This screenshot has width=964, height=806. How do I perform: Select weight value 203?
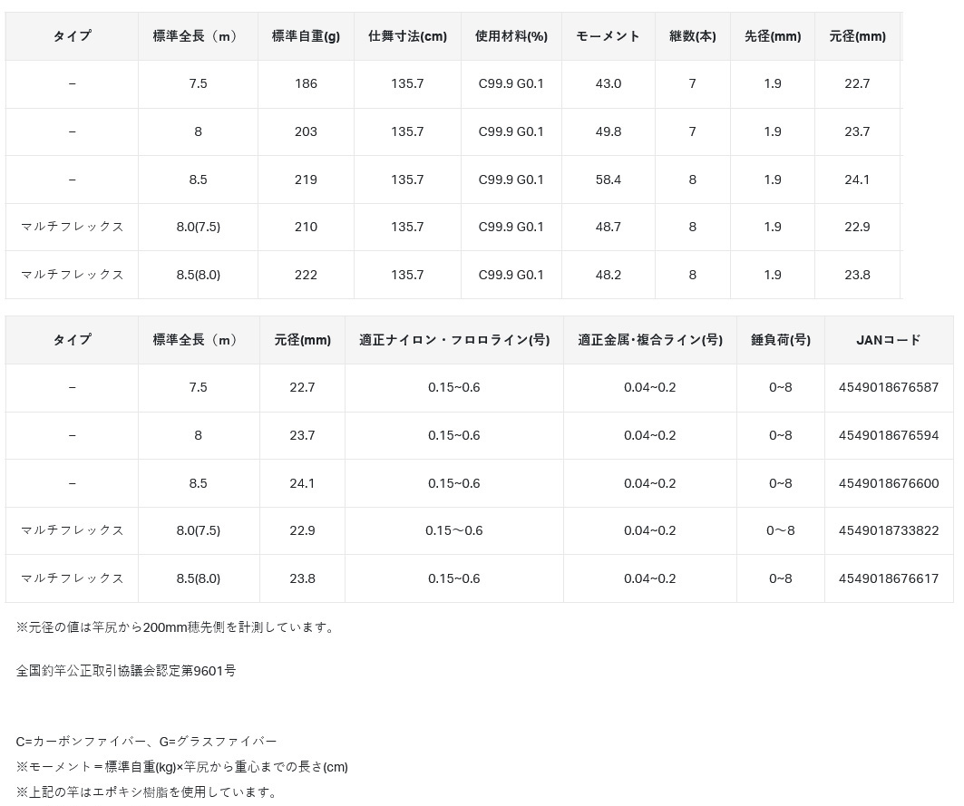pos(306,131)
